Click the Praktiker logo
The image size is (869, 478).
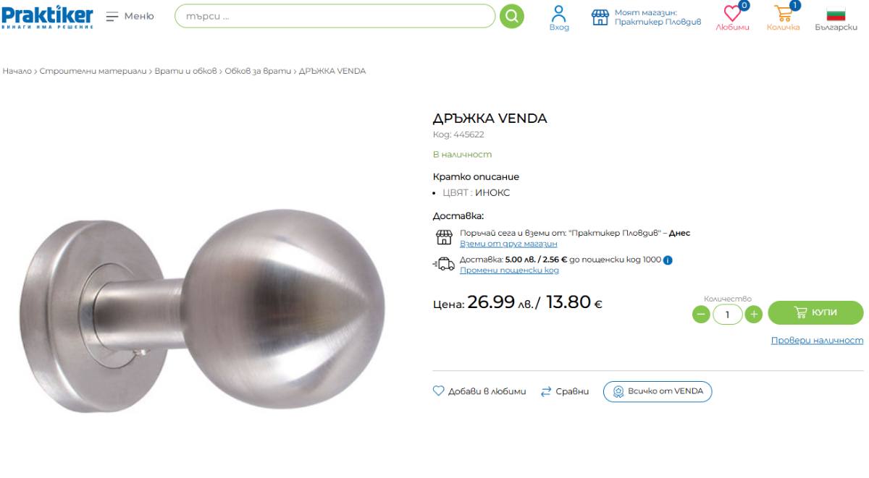pos(47,17)
